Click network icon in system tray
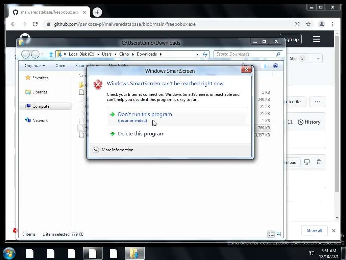Image resolution: width=346 pixels, height=260 pixels. point(312,253)
